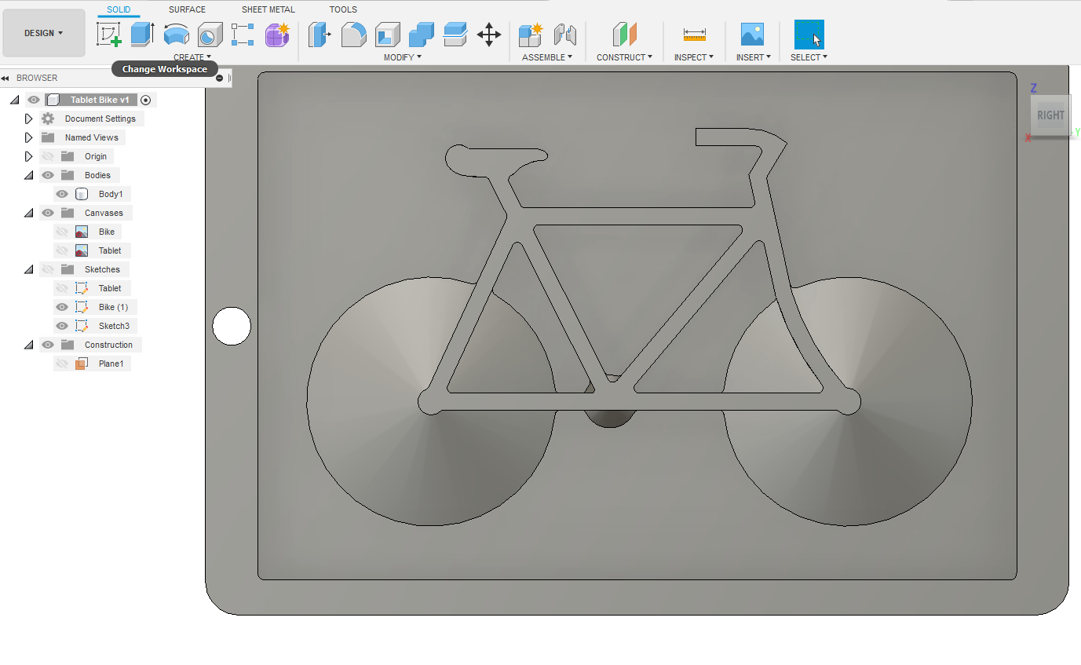This screenshot has width=1081, height=665.
Task: Click the Bike (1) sketch icon
Action: tap(81, 307)
